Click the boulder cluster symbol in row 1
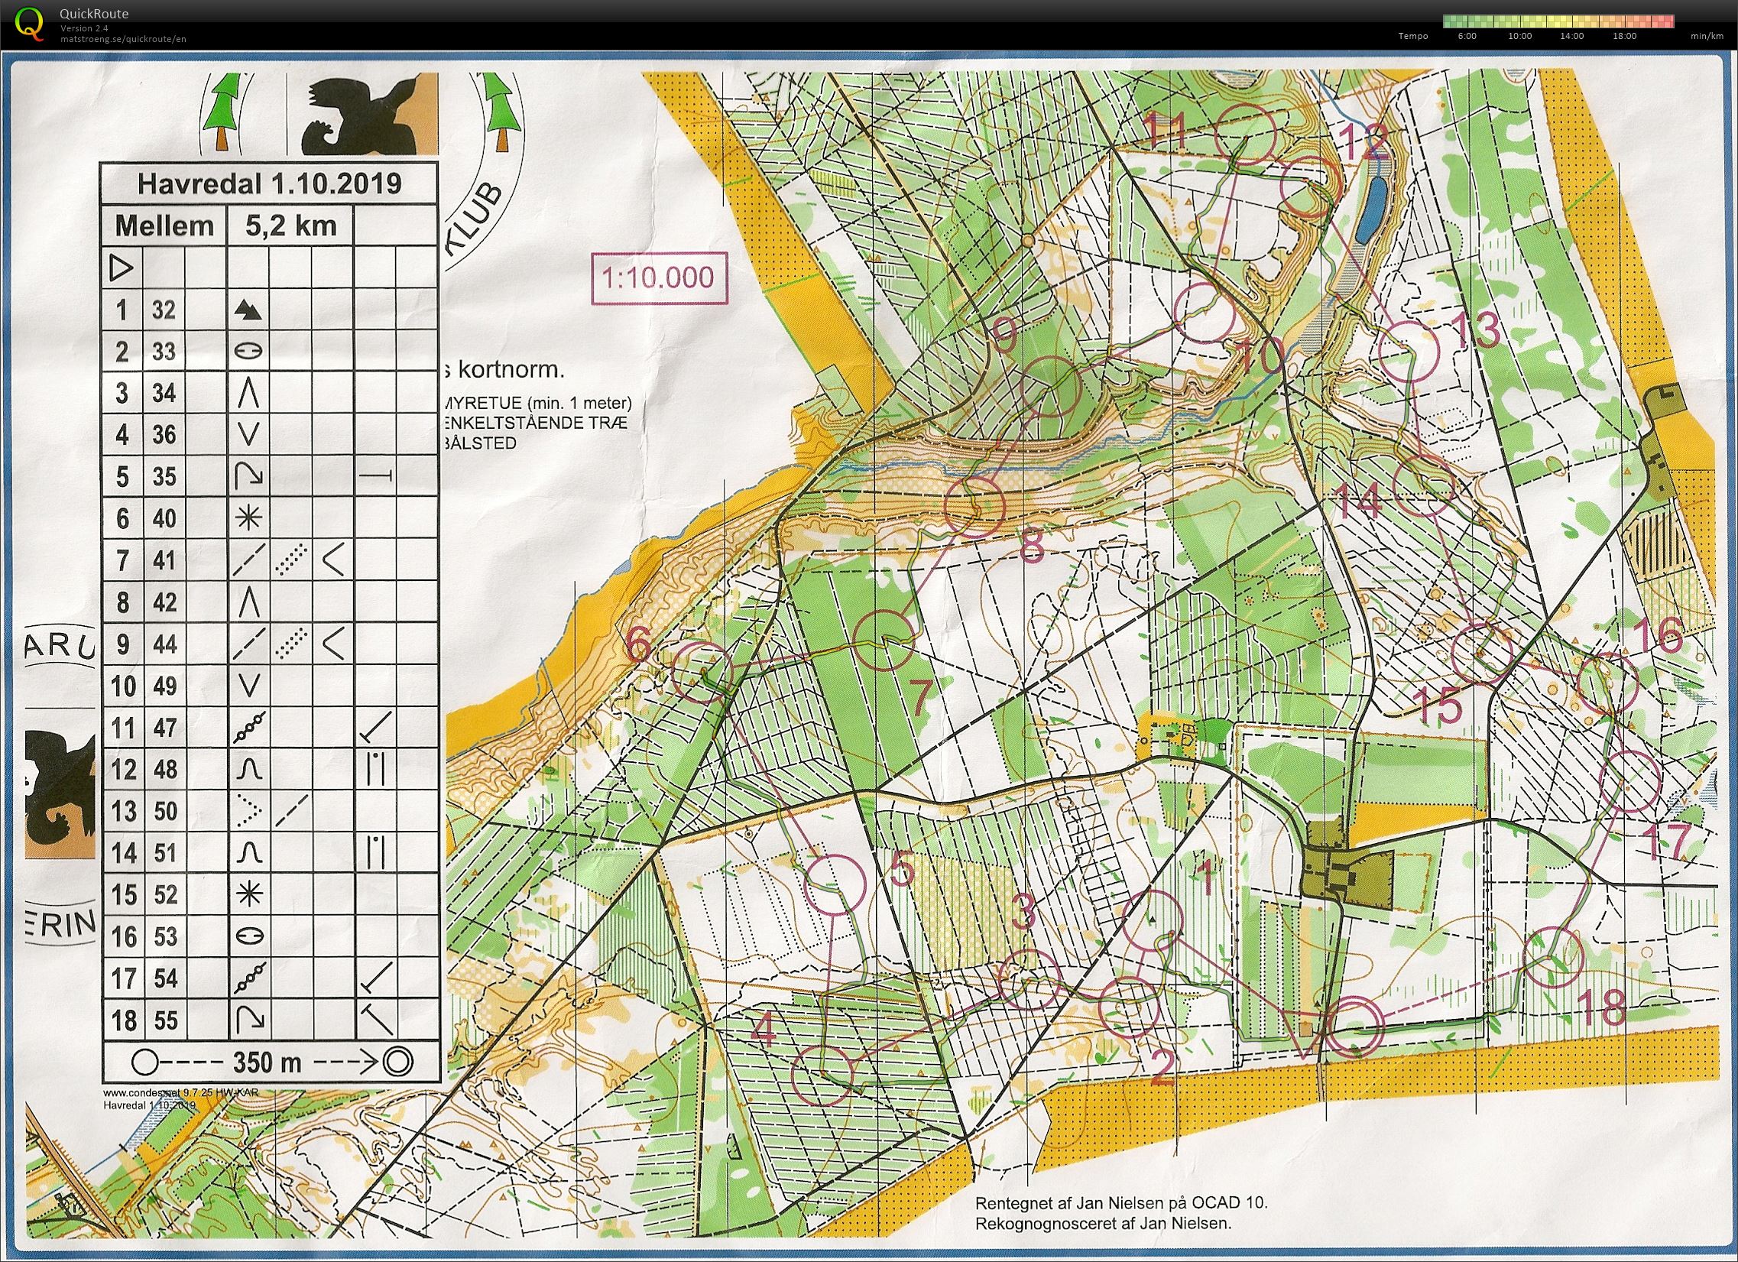 coord(248,310)
